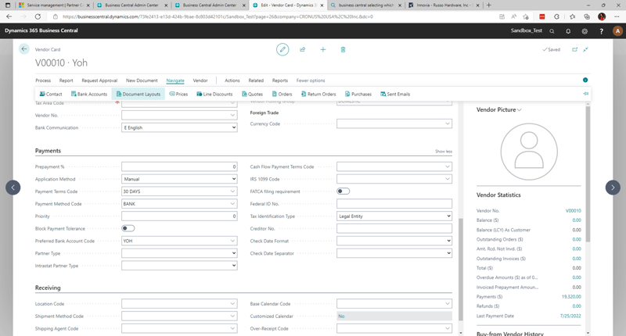
Task: Open the Business Central search icon
Action: coord(552,31)
